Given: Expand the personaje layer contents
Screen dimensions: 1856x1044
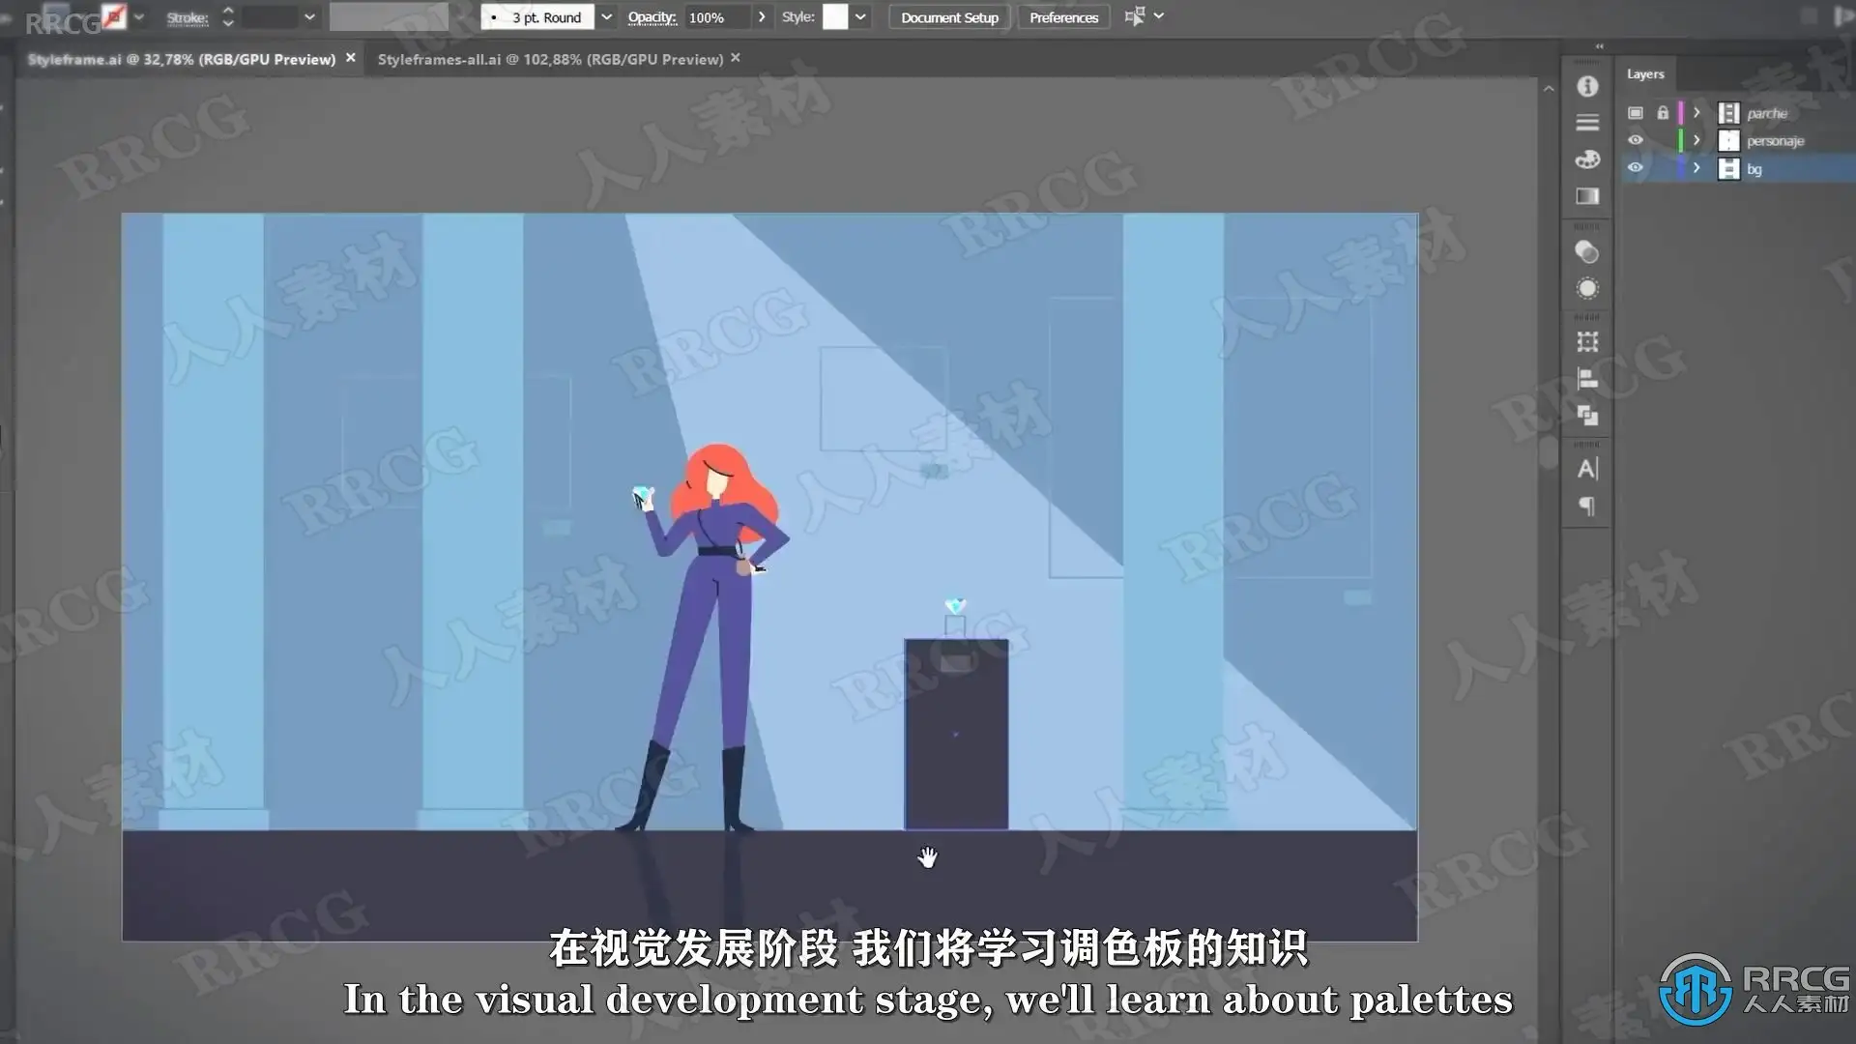Looking at the screenshot, I should [x=1696, y=140].
